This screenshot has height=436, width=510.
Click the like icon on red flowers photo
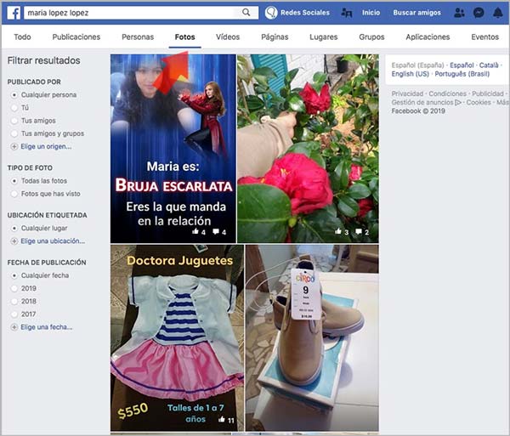tap(338, 231)
